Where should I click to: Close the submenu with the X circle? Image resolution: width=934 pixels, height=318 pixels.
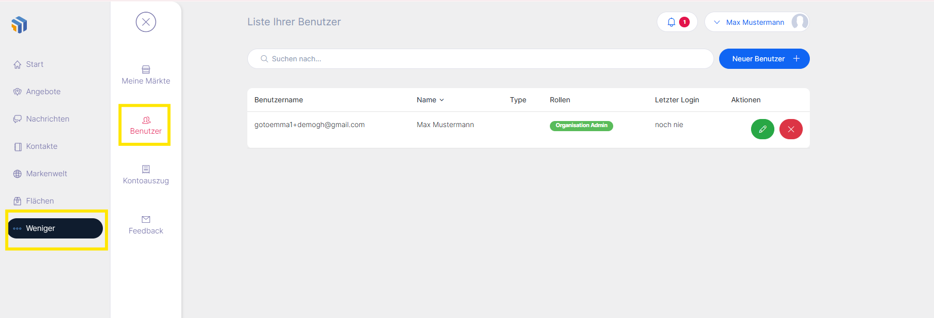[146, 22]
